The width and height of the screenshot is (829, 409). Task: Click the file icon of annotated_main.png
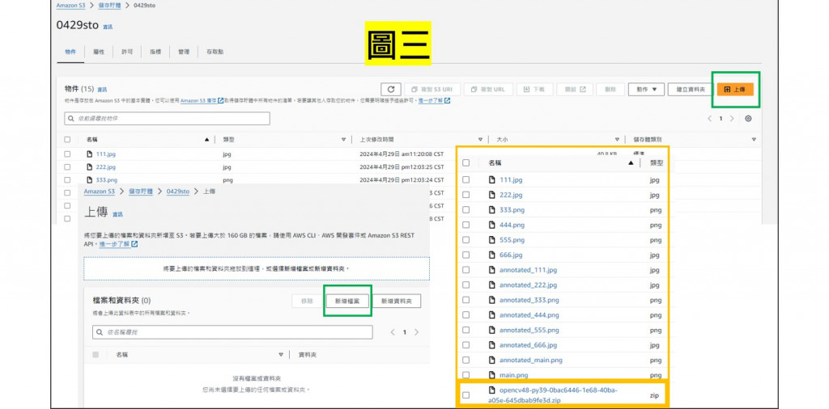(492, 360)
